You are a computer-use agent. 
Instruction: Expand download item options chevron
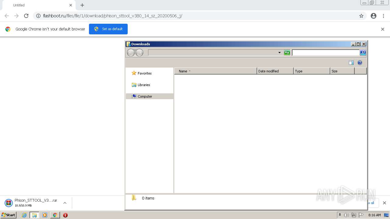pyautogui.click(x=65, y=203)
